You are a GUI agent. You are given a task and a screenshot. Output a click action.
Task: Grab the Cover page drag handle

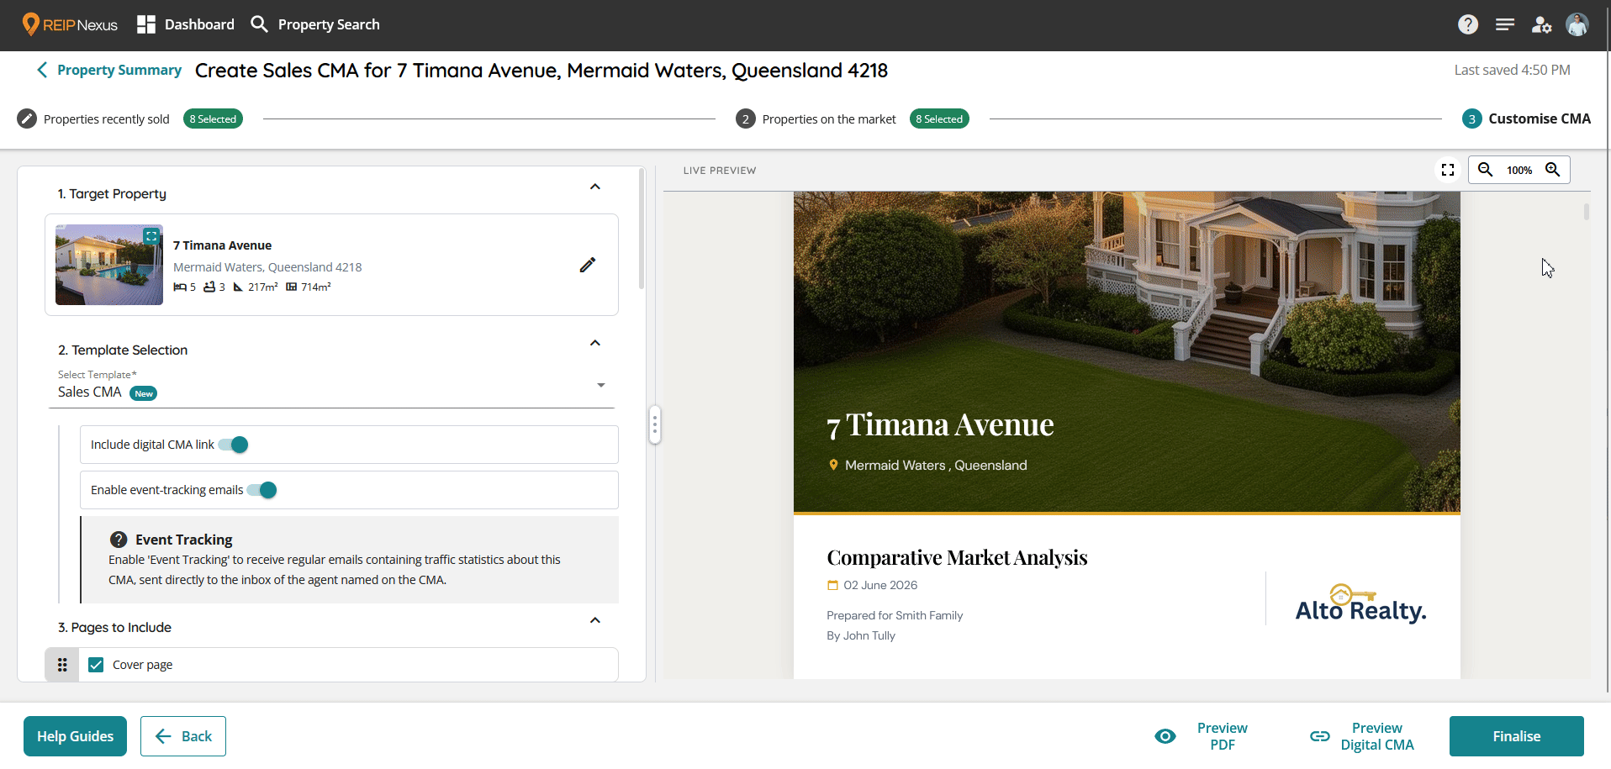[62, 665]
